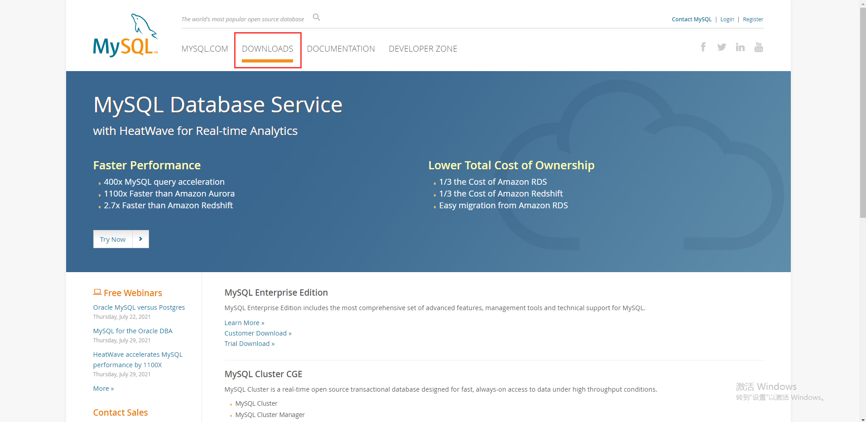Image resolution: width=866 pixels, height=422 pixels.
Task: Open the MySQL Cluster list item
Action: [x=256, y=403]
